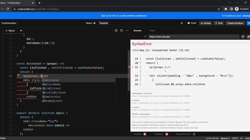Click the SyntaxError heading in preview
Screen dimensions: 250x140
(142, 44)
